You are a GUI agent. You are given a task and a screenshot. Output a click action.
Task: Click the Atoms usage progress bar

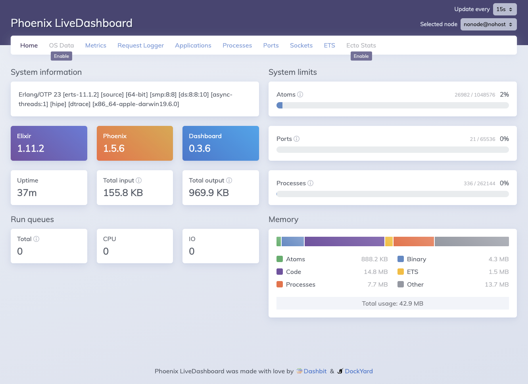click(x=393, y=105)
